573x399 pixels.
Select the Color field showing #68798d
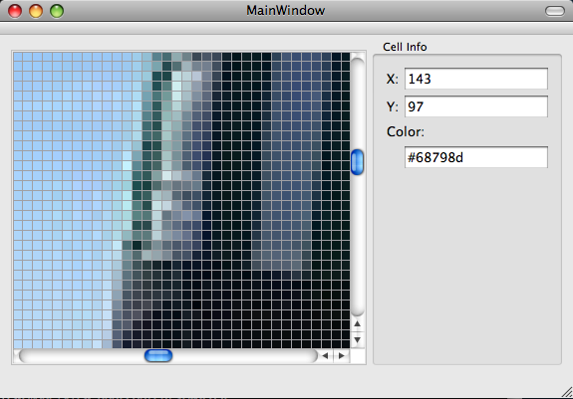[x=475, y=157]
